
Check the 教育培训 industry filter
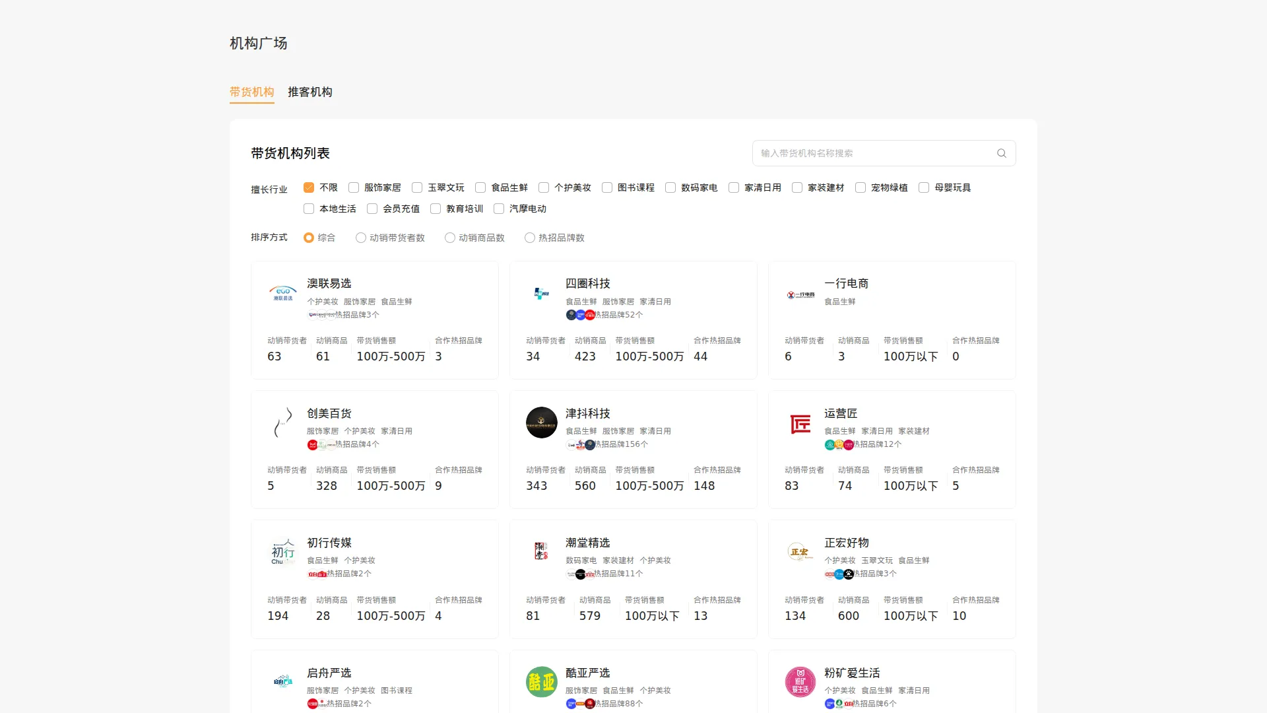(x=436, y=209)
